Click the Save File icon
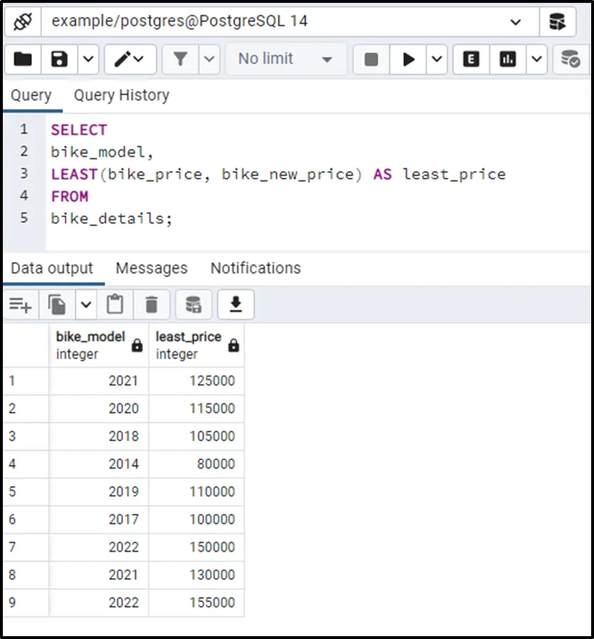Screen dimensions: 594x639 pos(60,59)
